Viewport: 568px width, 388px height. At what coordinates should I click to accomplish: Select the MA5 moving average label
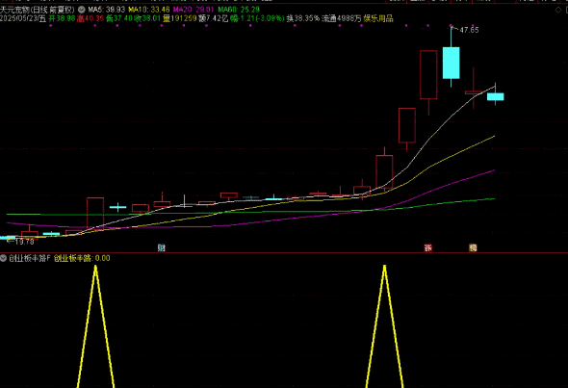(x=107, y=10)
